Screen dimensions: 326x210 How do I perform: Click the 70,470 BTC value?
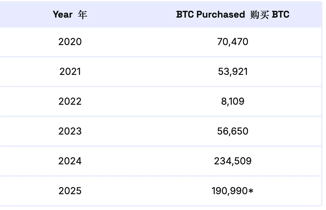click(233, 42)
